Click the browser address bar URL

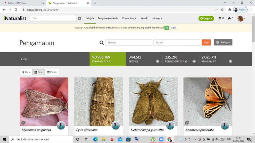pos(42,10)
